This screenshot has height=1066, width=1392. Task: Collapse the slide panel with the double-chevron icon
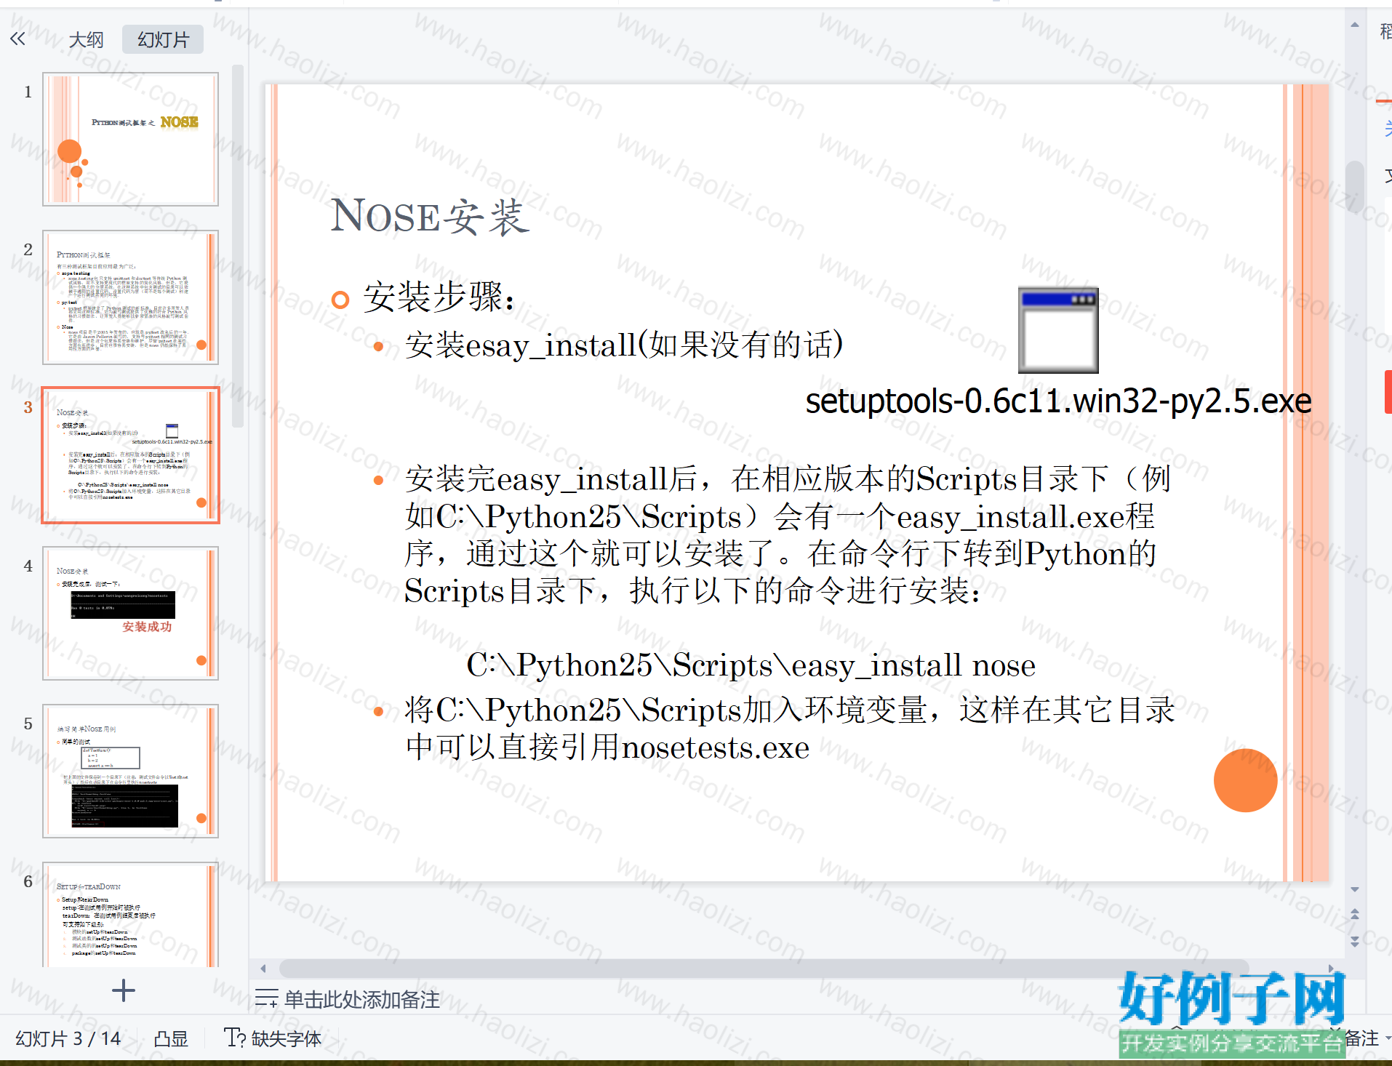[x=17, y=39]
